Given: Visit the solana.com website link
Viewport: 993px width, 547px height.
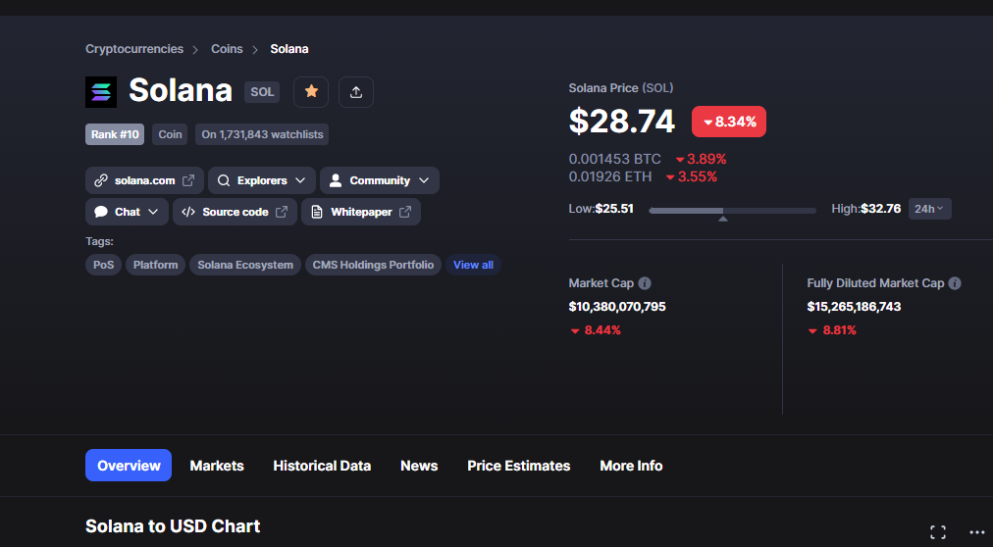Looking at the screenshot, I should [x=144, y=180].
